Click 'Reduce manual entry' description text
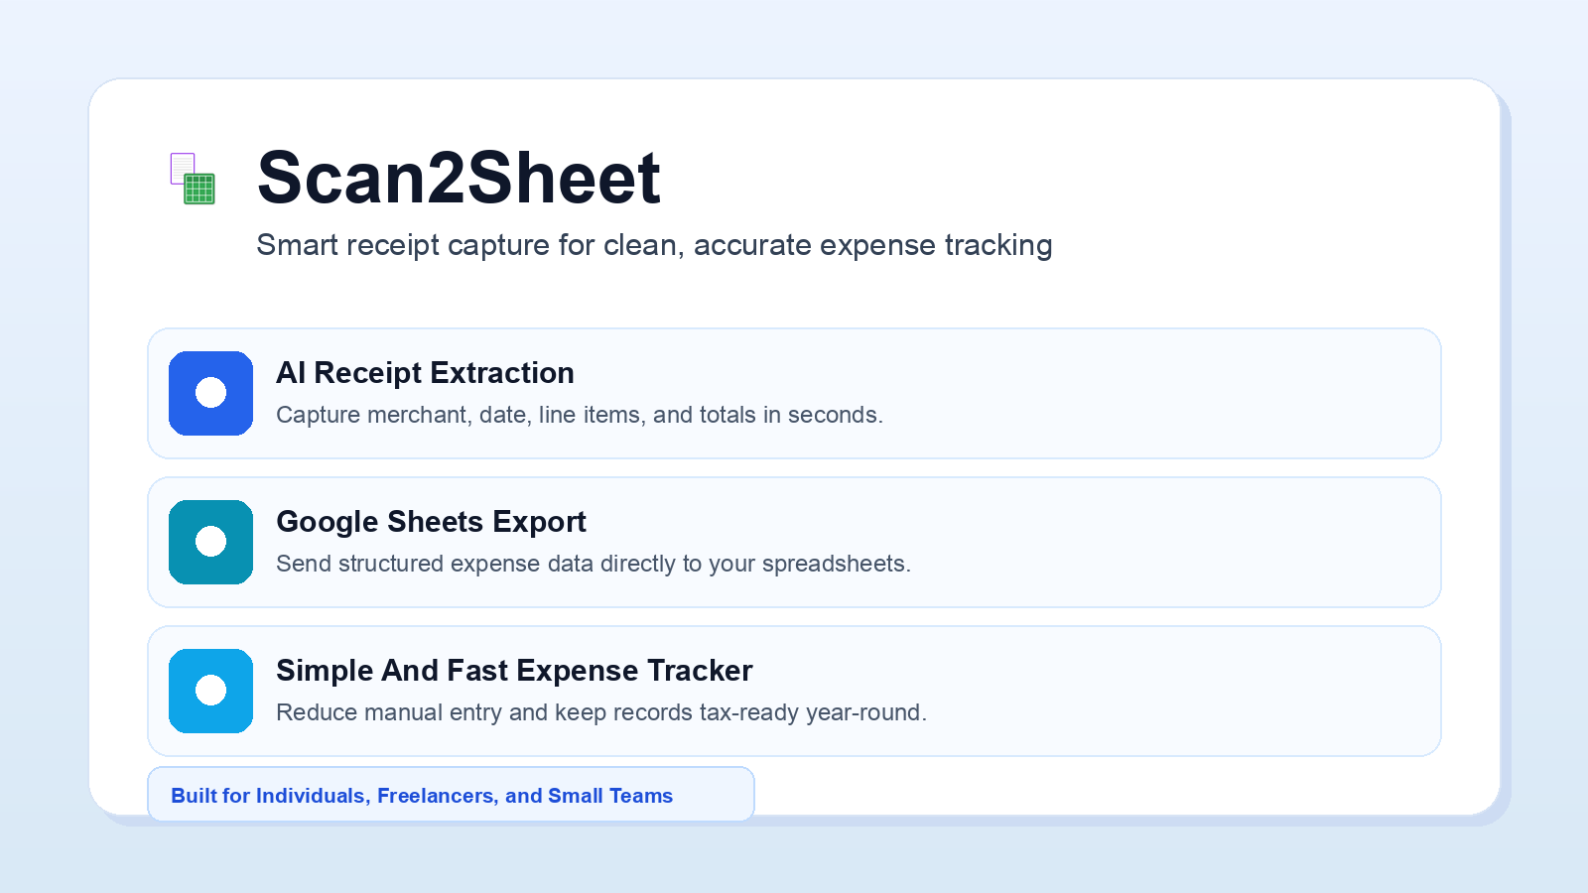 601,712
